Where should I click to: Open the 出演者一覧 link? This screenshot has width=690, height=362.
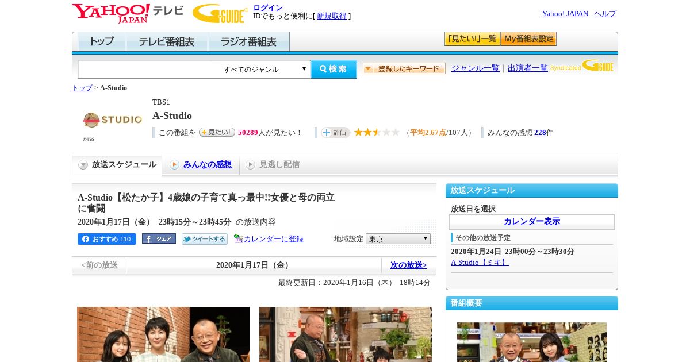528,68
